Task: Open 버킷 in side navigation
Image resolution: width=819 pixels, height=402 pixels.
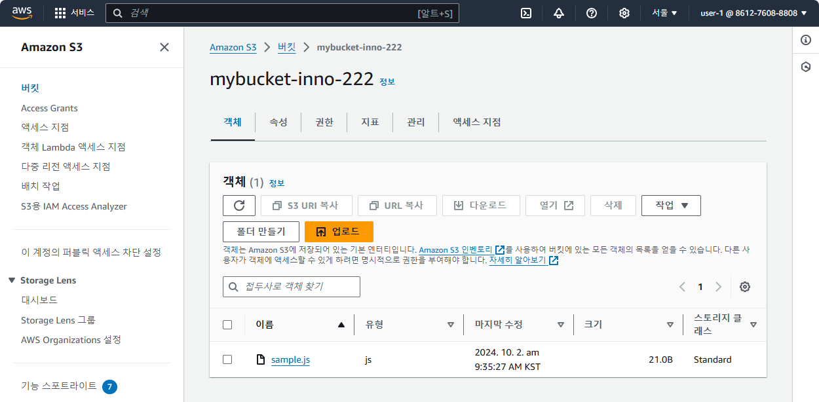Action: 30,88
